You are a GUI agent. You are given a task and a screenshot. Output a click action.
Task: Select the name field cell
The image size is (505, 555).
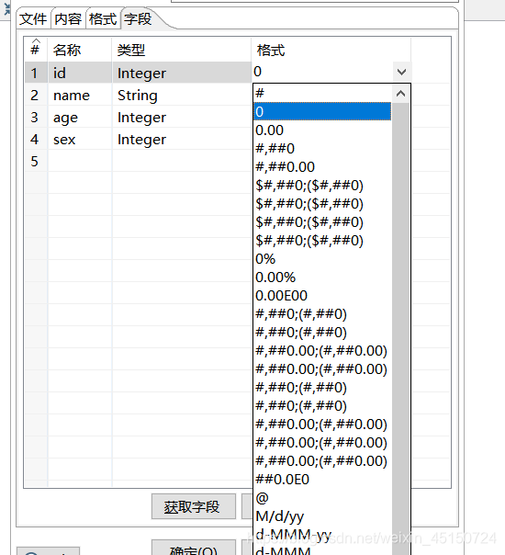[80, 96]
